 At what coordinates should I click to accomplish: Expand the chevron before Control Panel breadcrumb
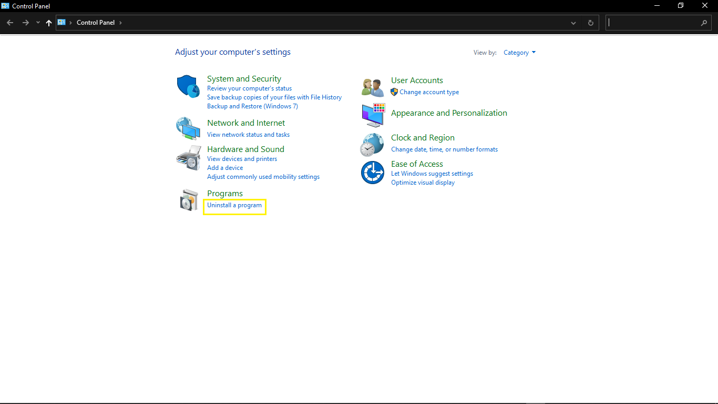[x=70, y=23]
